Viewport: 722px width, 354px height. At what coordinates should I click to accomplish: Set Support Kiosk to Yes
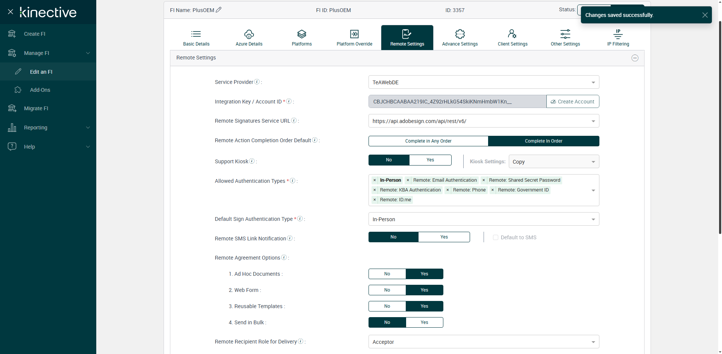tap(430, 160)
